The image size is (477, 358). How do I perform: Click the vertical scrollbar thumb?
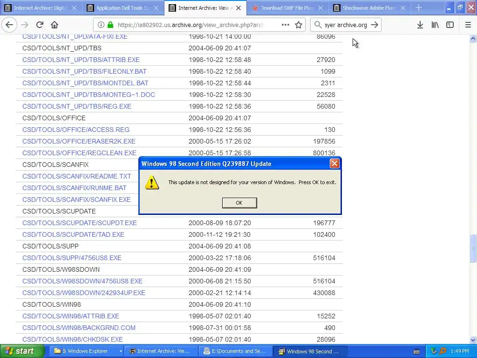coord(473,248)
